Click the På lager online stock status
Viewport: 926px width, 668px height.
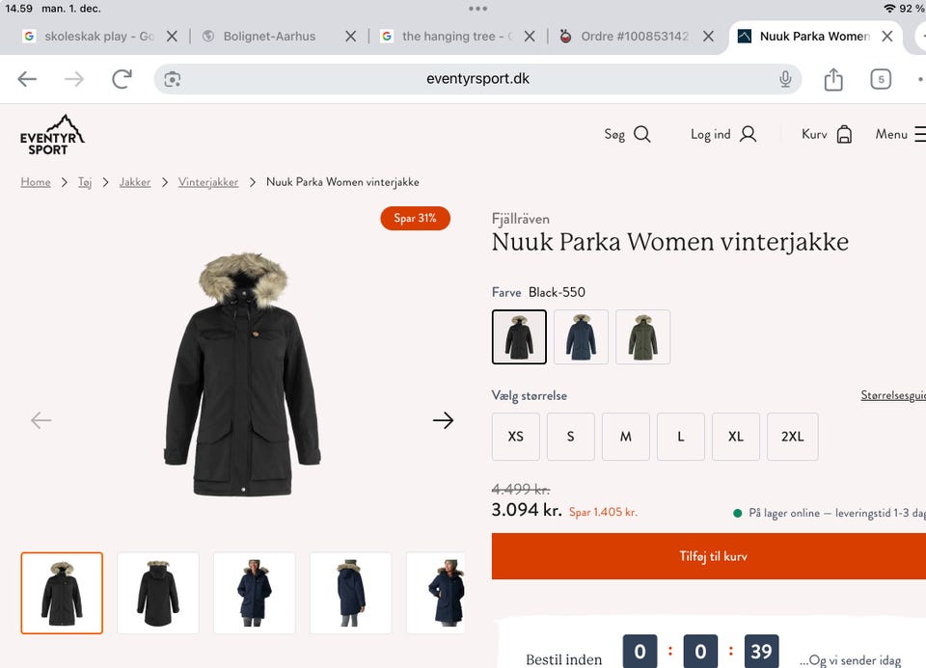pos(830,513)
